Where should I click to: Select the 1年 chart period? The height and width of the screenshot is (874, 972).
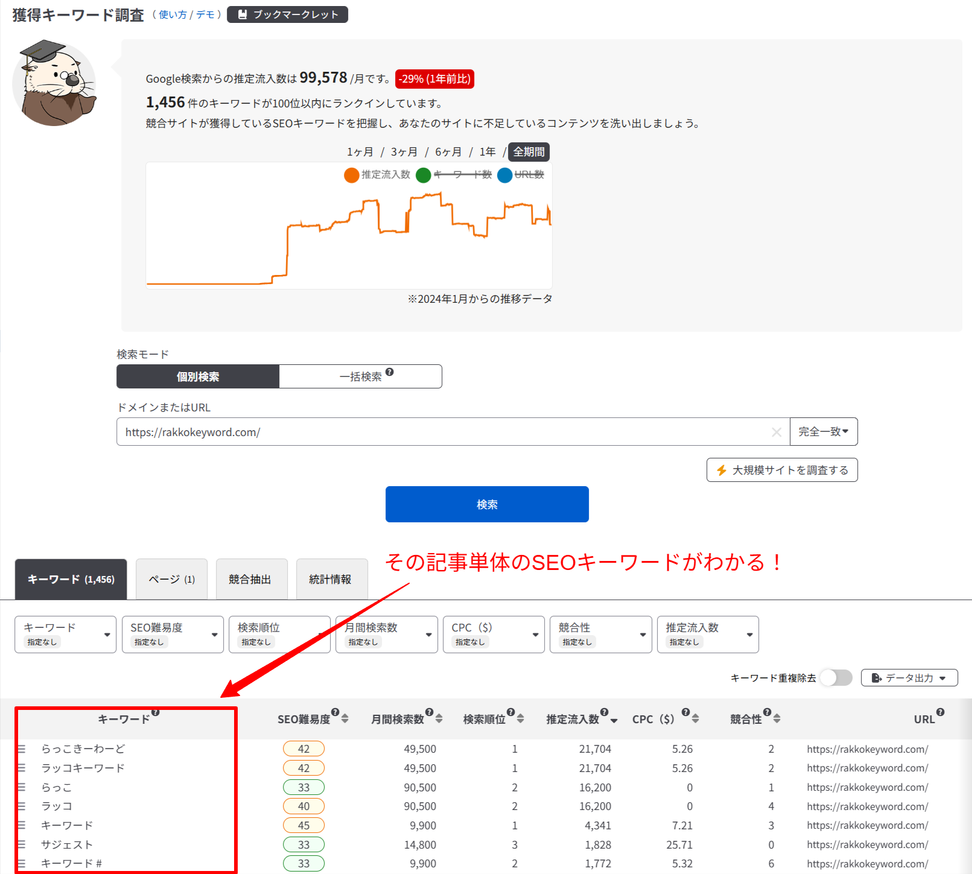(488, 152)
